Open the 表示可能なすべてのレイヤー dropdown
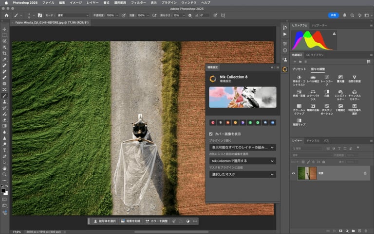Screen dimensions: 374x234 point(243,147)
